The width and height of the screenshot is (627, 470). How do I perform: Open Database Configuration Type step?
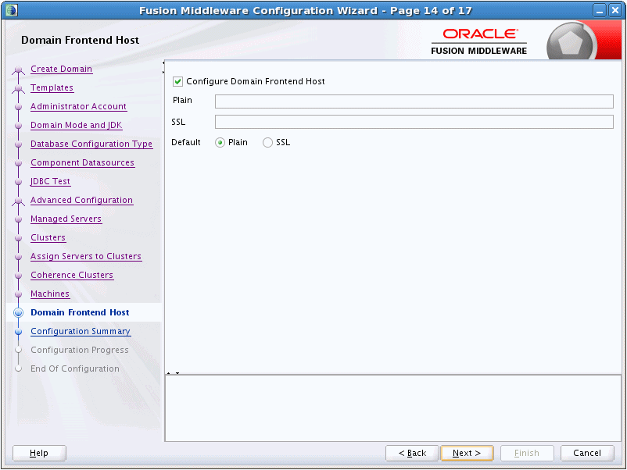click(x=91, y=144)
